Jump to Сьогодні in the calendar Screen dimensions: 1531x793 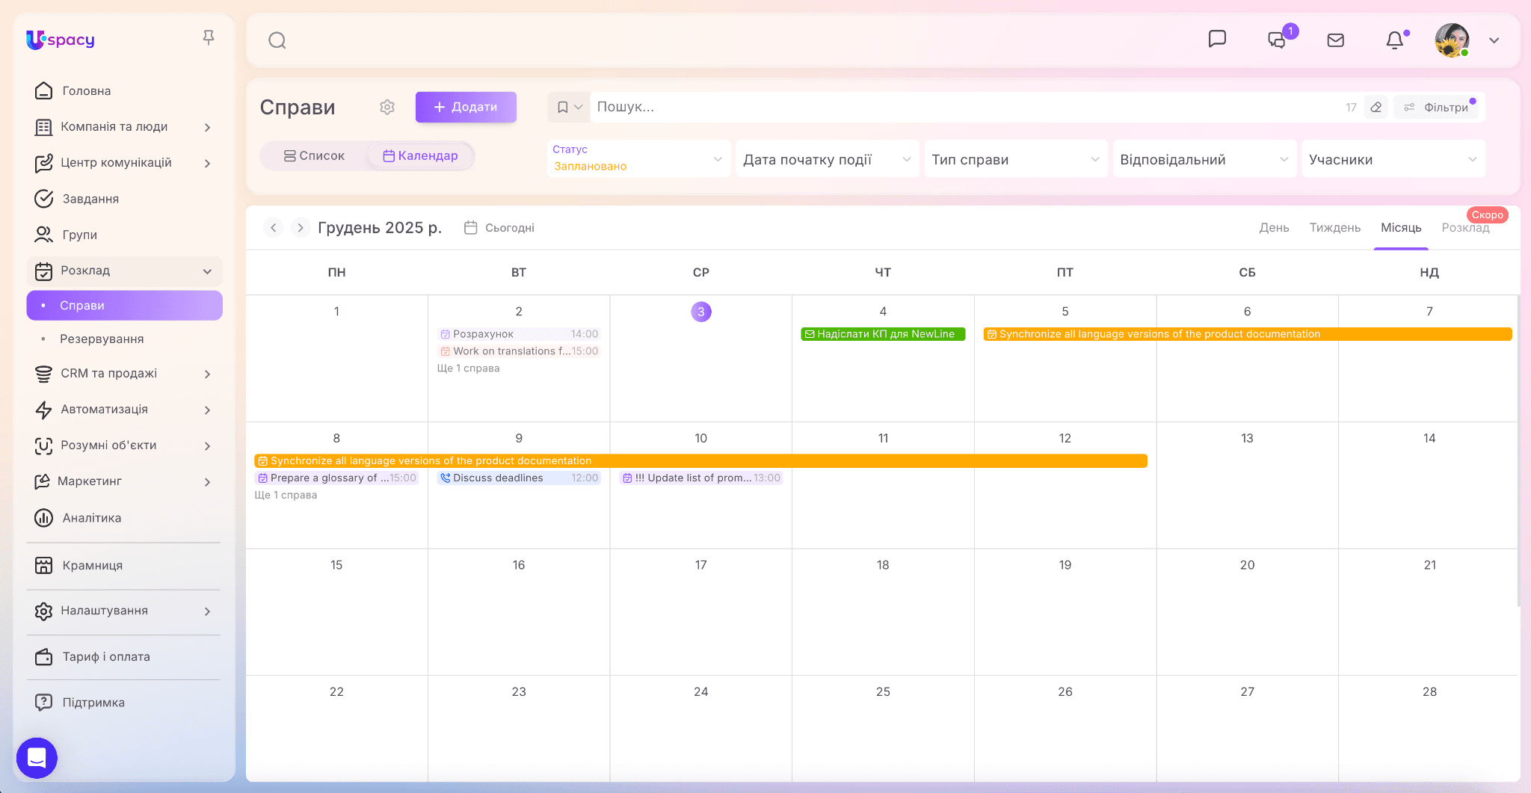[499, 227]
